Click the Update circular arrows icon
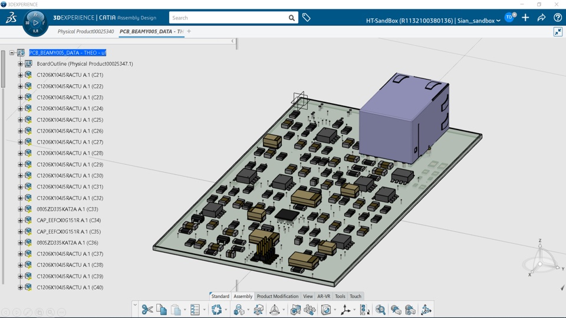 216,309
